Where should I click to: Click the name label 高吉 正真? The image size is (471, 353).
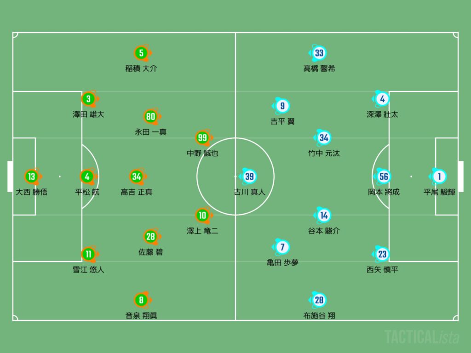point(137,192)
